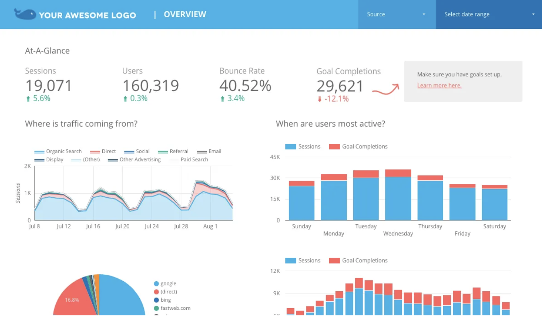Screen dimensions: 542x327
Task: Toggle Organic Search series in traffic legend
Action: (x=58, y=151)
